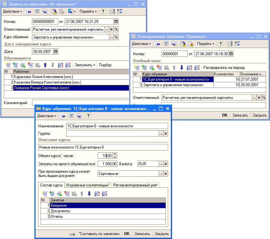The width and height of the screenshot is (270, 239).
Task: Add a new row to Обучающиеся table
Action: (x=8, y=65)
